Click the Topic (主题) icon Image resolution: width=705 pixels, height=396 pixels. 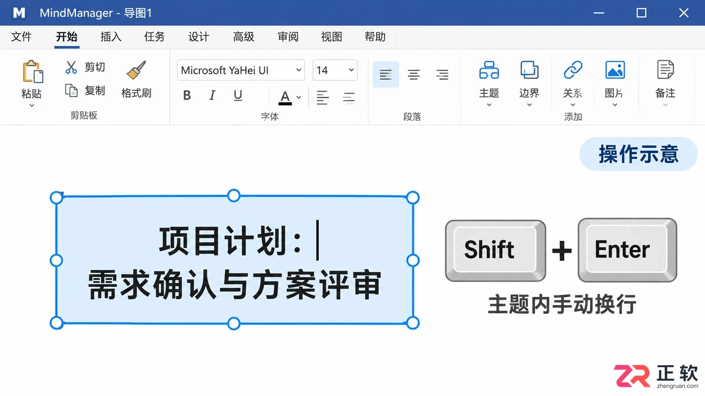pos(489,70)
